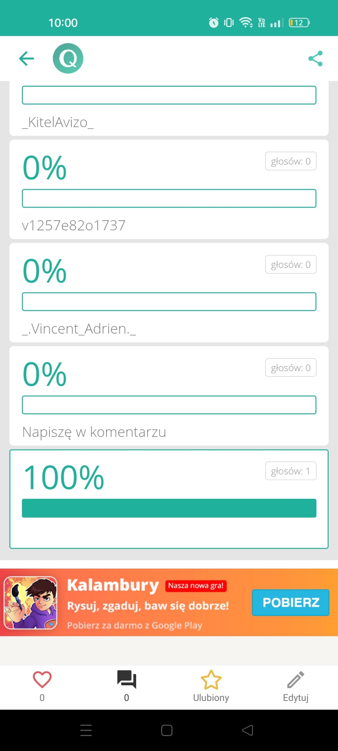Open the Android recent apps menu
This screenshot has width=338, height=751.
(x=86, y=730)
